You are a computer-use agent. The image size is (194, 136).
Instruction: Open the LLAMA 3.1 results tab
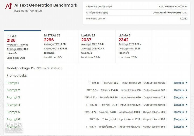[x=97, y=47]
